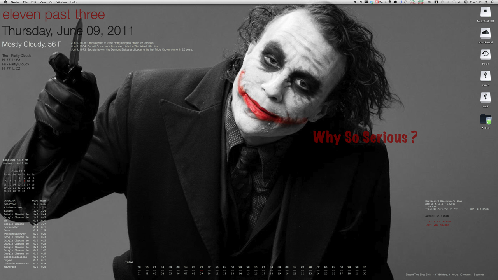Click the 'Fri - Partly Cloudy' forecast line

click(x=16, y=64)
